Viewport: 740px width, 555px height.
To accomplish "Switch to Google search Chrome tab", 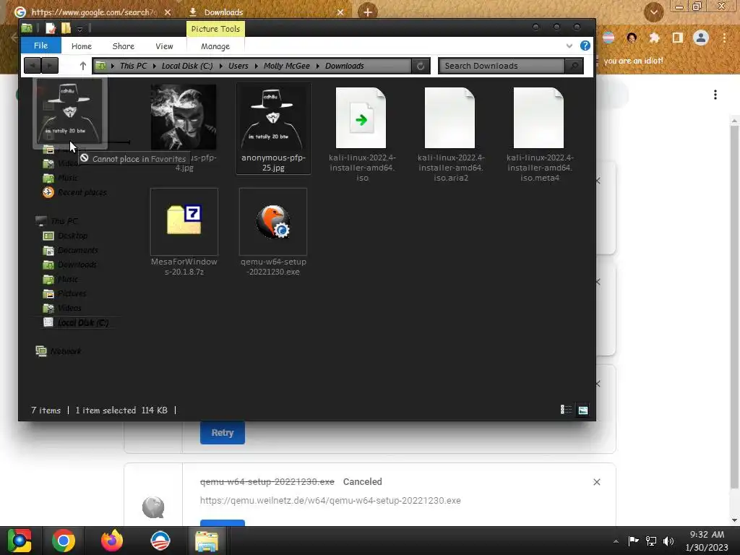I will point(93,12).
